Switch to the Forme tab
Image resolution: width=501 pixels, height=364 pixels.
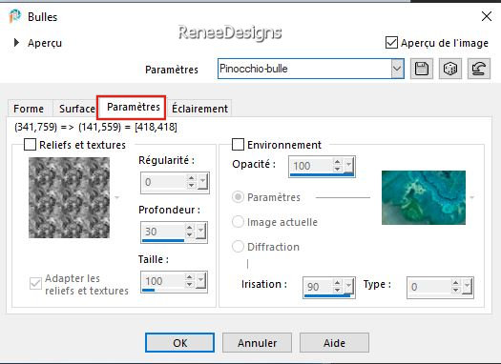tap(29, 109)
